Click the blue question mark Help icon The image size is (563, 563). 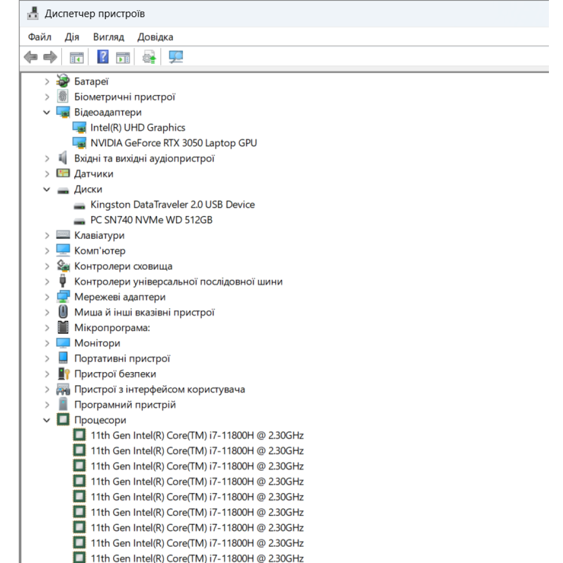coord(103,57)
